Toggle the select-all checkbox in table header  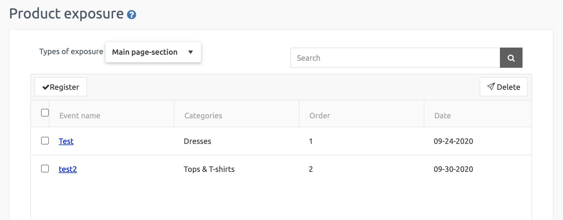pos(45,113)
